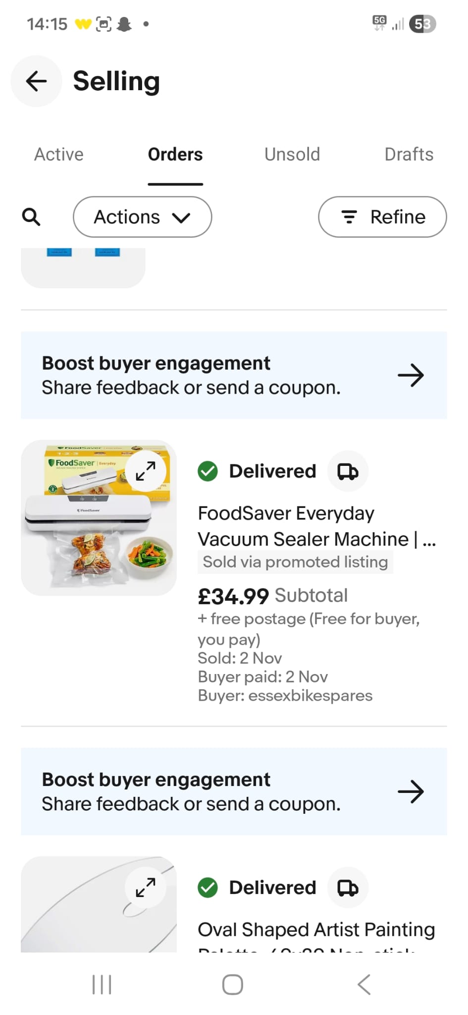Open the orders search magnifier
Screen dimensions: 468x1015
click(x=31, y=217)
